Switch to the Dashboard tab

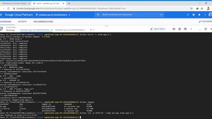point(6,21)
